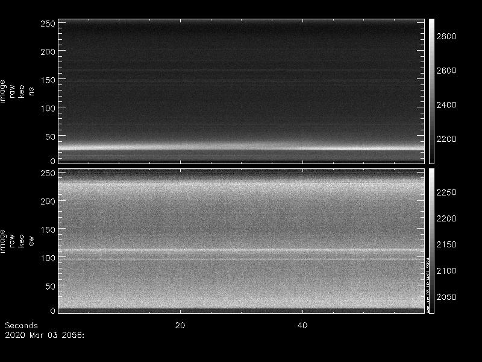This screenshot has height=362, width=482.
Task: Click the 100 tick label on the top panel
Action: (48, 108)
